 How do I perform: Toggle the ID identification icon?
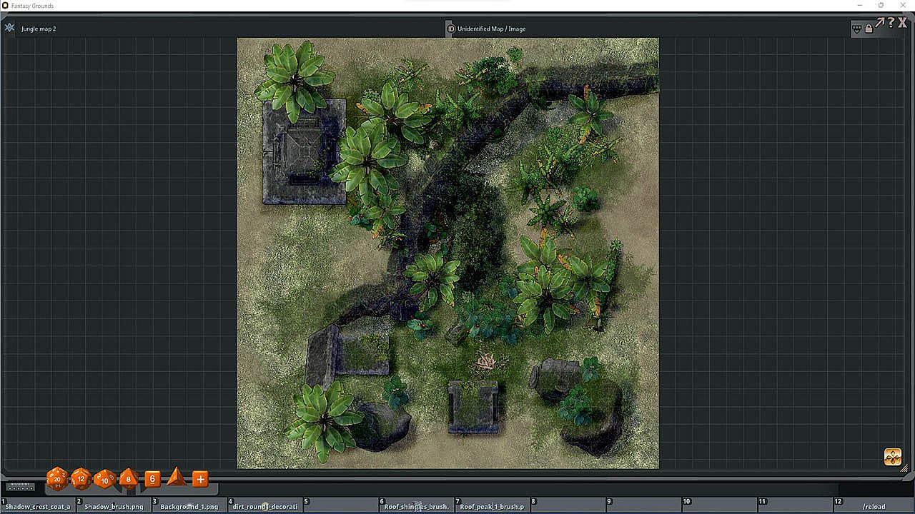click(450, 29)
